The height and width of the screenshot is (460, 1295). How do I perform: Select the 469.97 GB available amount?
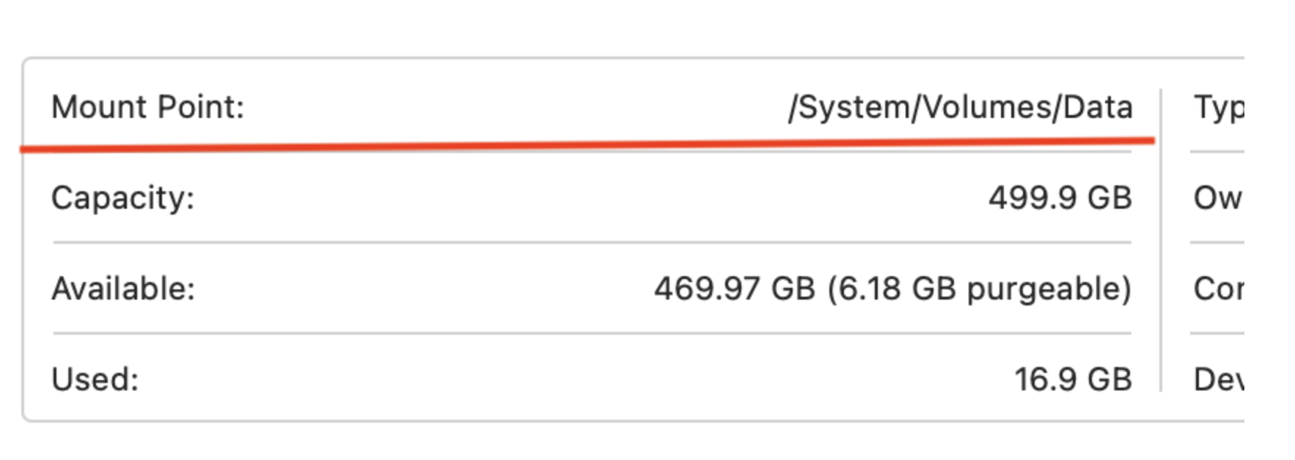(734, 289)
